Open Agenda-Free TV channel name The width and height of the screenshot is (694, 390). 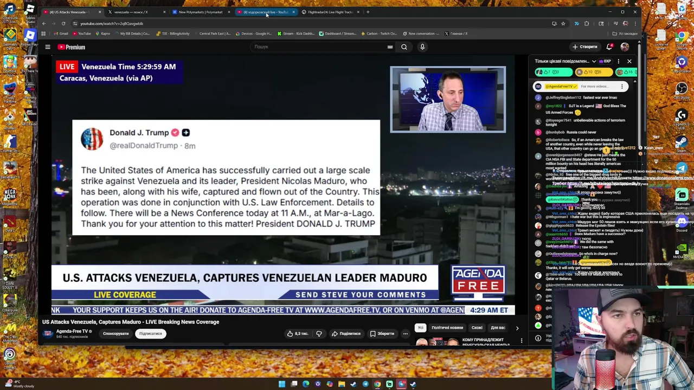(72, 331)
